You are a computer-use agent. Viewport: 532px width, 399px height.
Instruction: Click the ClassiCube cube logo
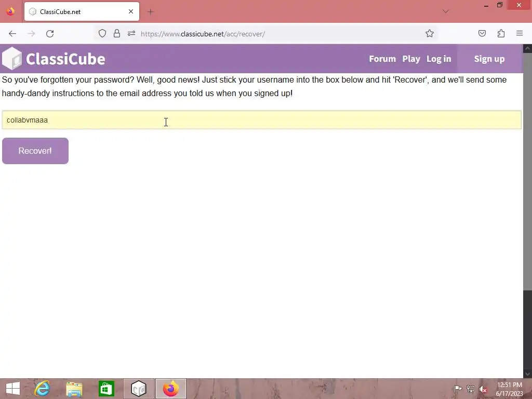click(x=12, y=58)
